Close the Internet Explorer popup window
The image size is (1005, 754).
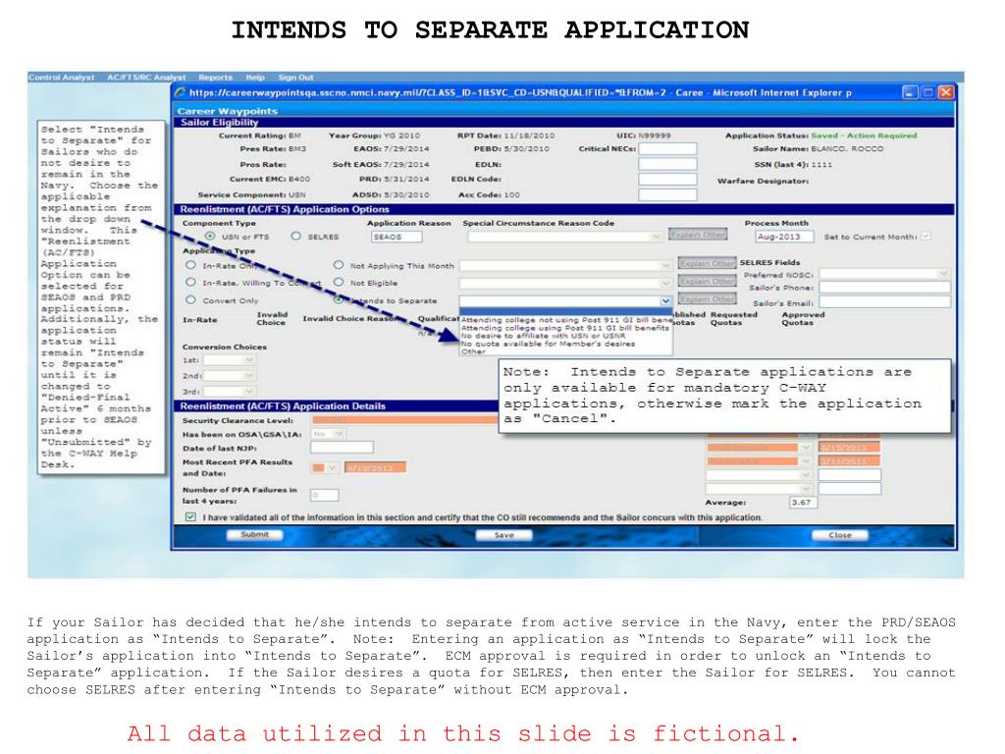pos(945,92)
